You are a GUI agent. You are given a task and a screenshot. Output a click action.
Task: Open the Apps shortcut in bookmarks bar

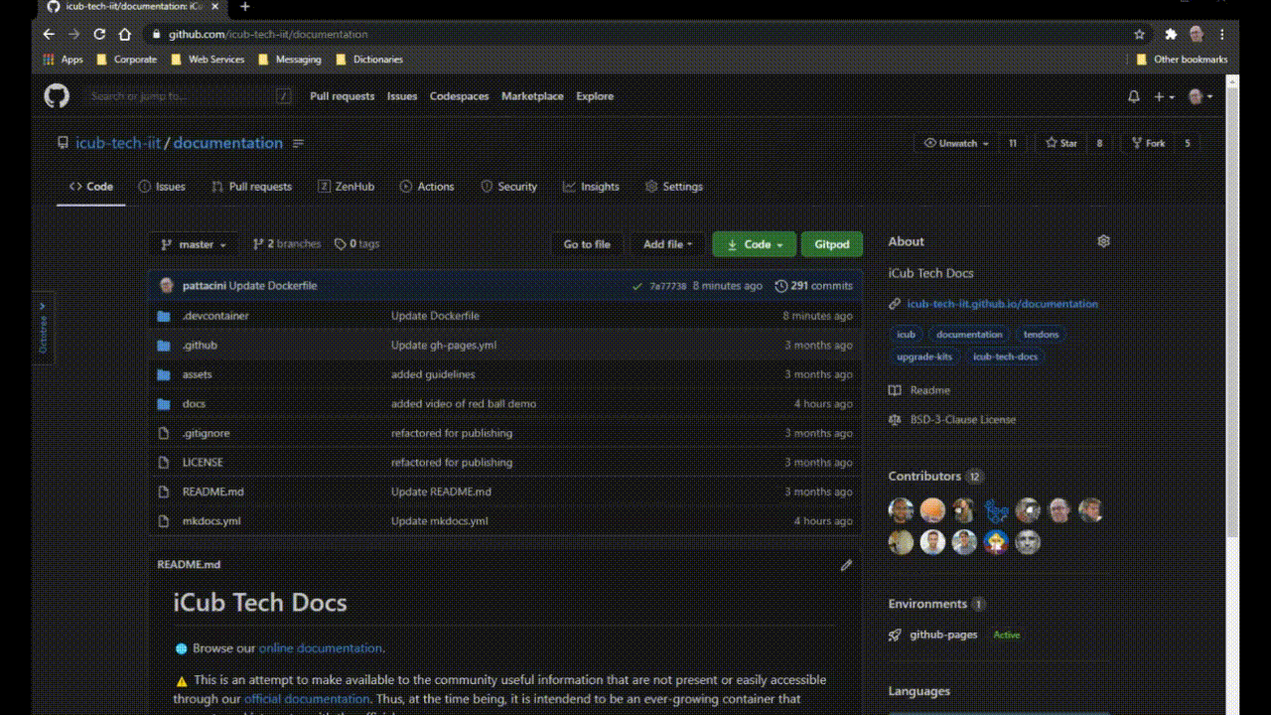tap(64, 60)
